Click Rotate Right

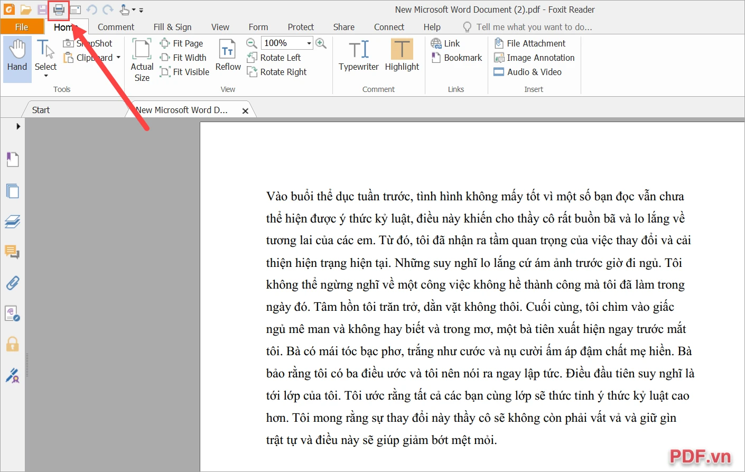coord(276,72)
